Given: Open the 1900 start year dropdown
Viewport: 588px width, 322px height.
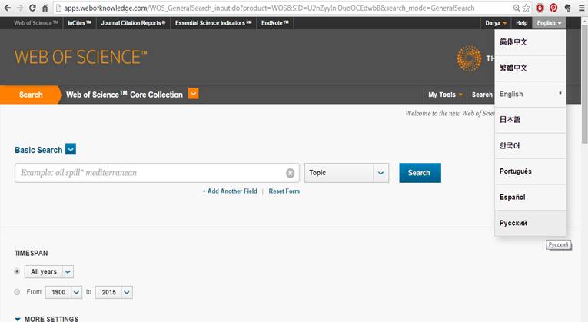Looking at the screenshot, I should click(76, 292).
